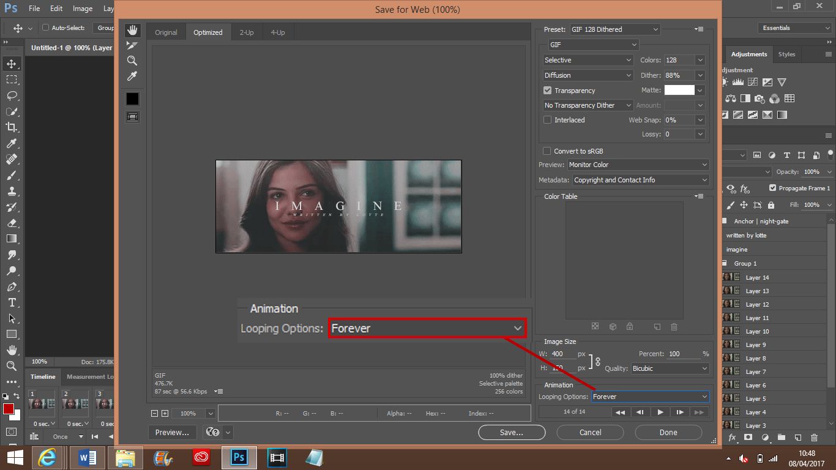Enable Convert to sRGB checkbox
Viewport: 836px width, 470px height.
[547, 151]
